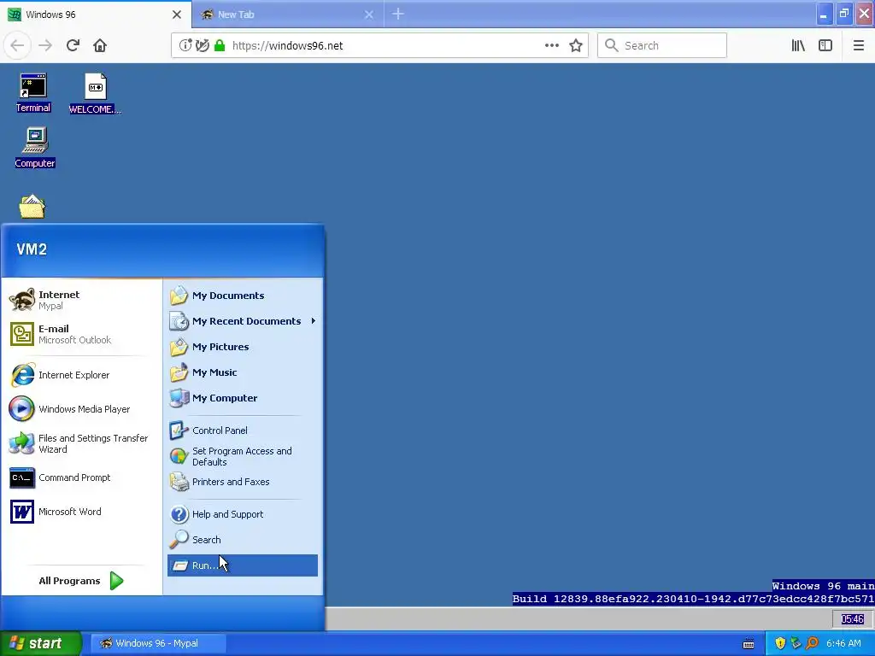Close the New Tab tab

369,15
